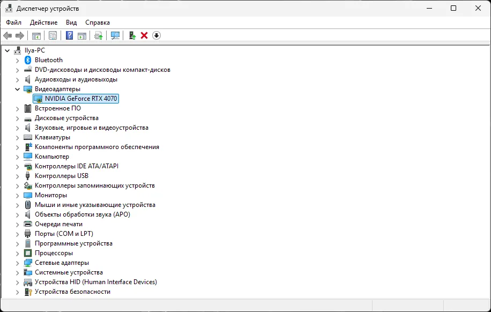Click the speaker icon beside Аудиовходы и аудиовыходы

click(x=28, y=79)
